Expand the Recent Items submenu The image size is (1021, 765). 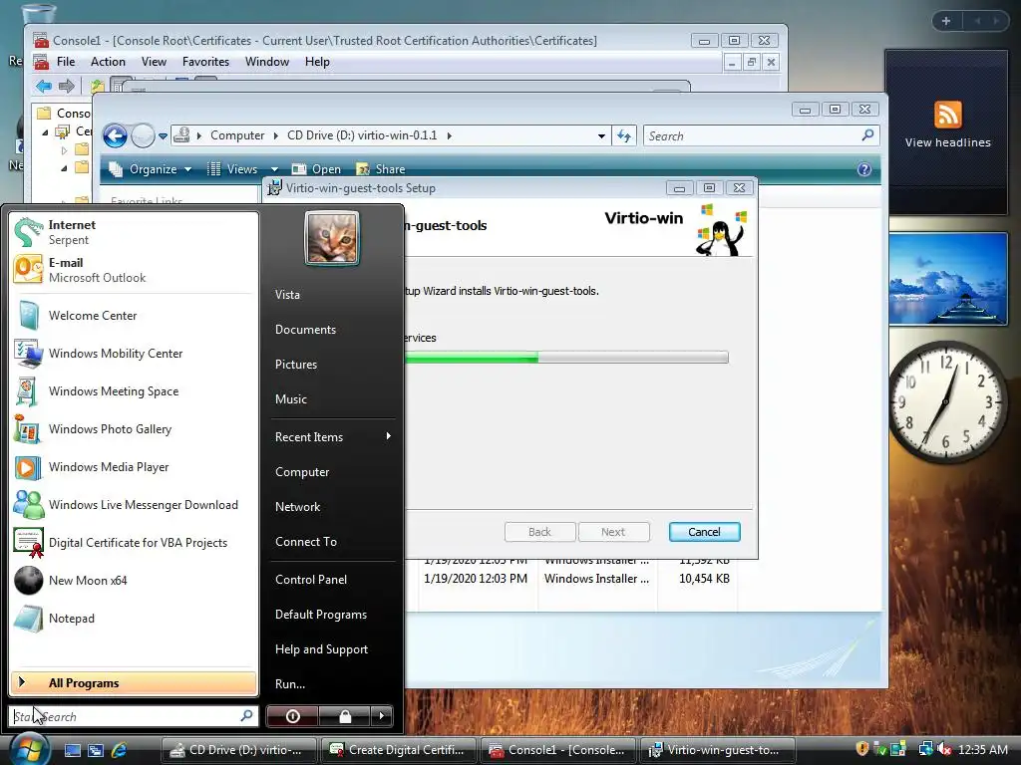(x=332, y=437)
